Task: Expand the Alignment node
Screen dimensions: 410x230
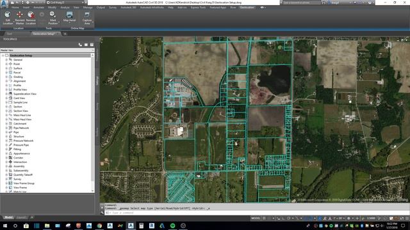Action: tap(6, 81)
